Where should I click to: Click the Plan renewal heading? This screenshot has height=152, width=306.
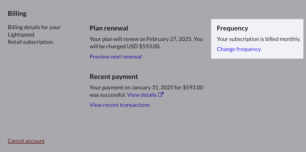pos(109,28)
